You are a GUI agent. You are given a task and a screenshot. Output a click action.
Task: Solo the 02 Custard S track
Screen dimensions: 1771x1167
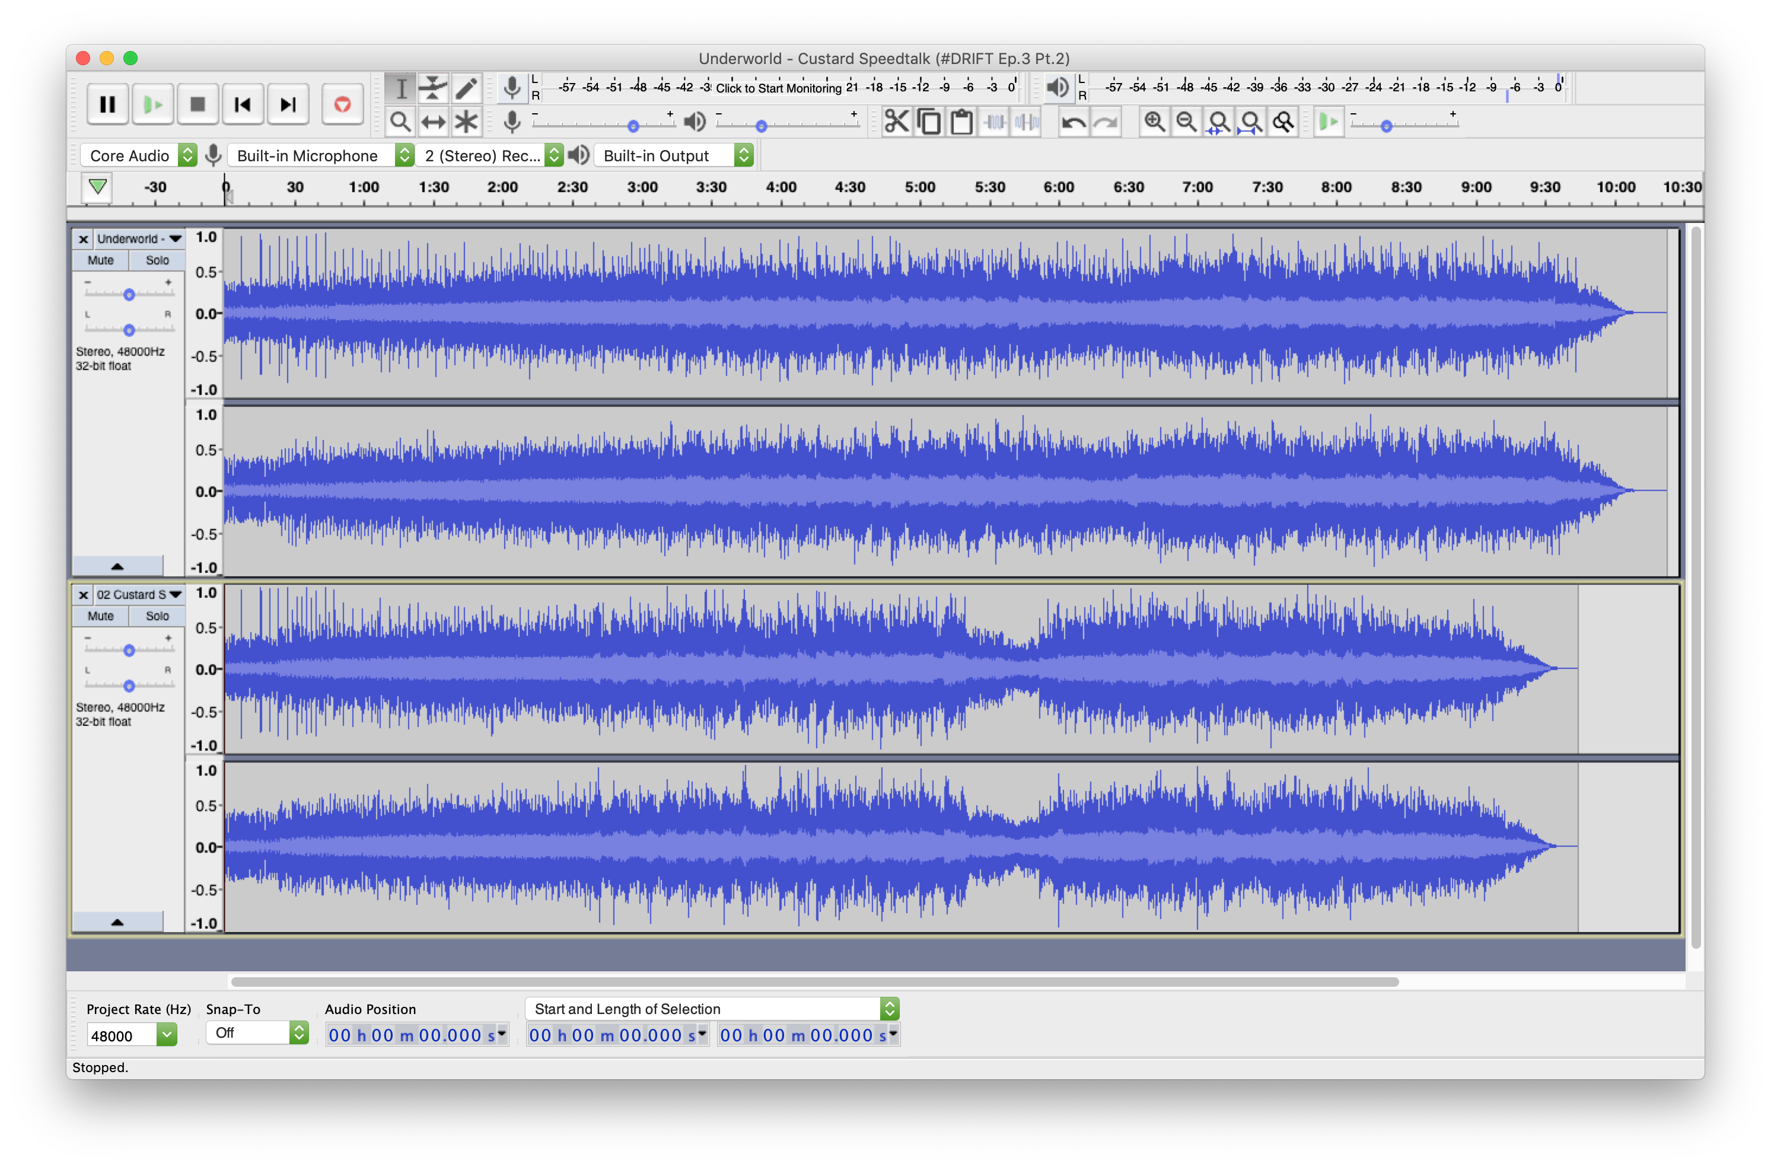click(x=157, y=616)
